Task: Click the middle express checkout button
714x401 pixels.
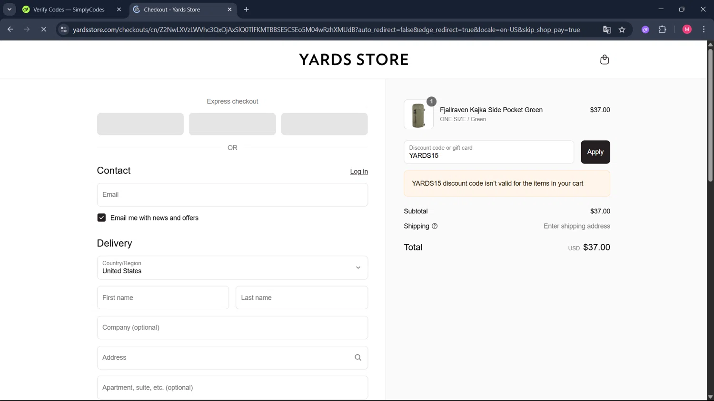Action: 232,124
